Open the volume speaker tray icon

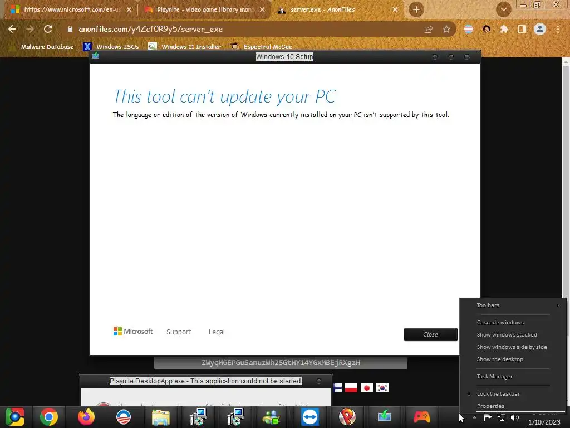point(515,417)
